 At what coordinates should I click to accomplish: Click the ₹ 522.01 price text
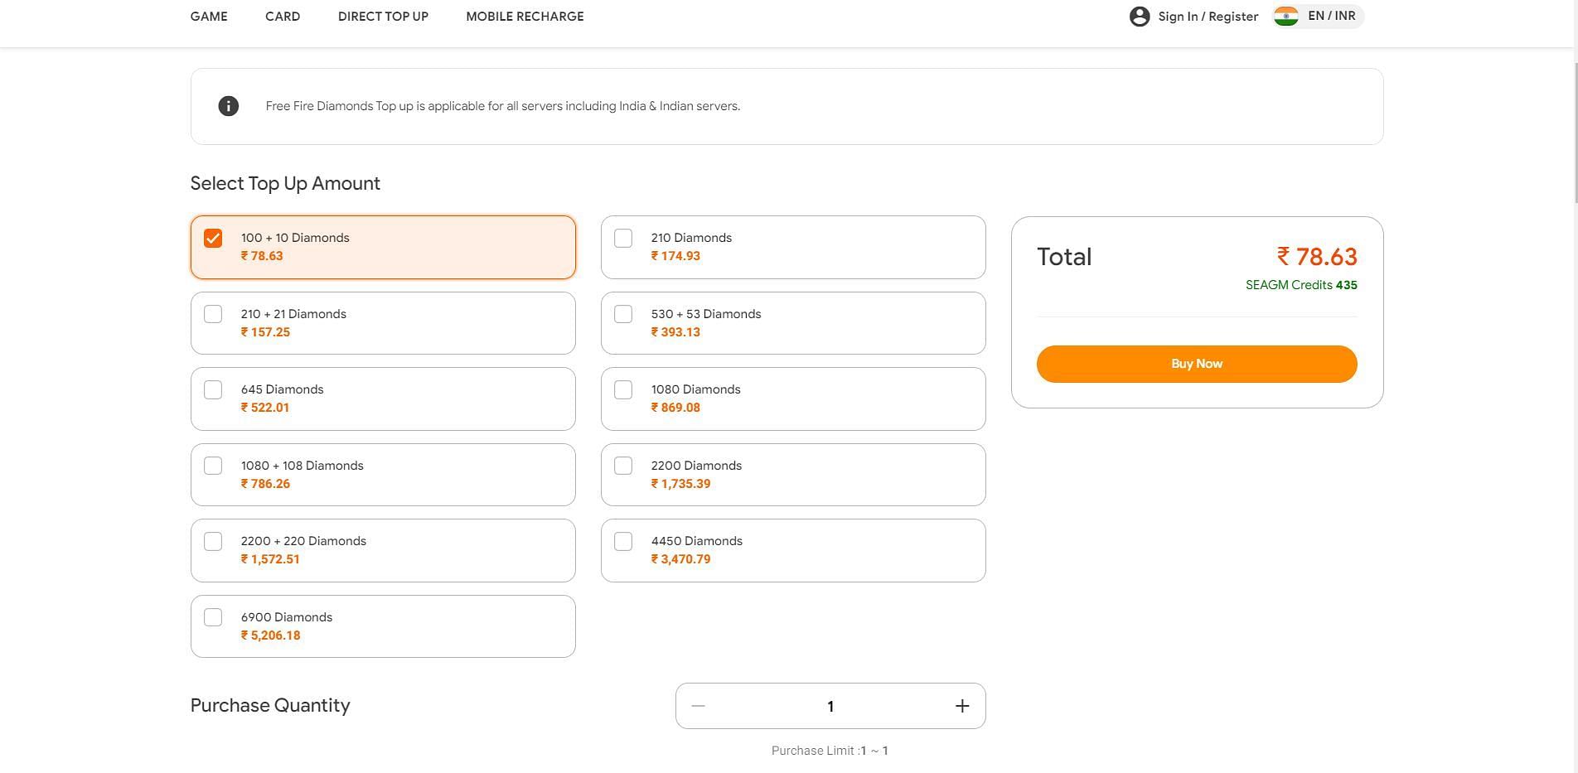(x=265, y=408)
